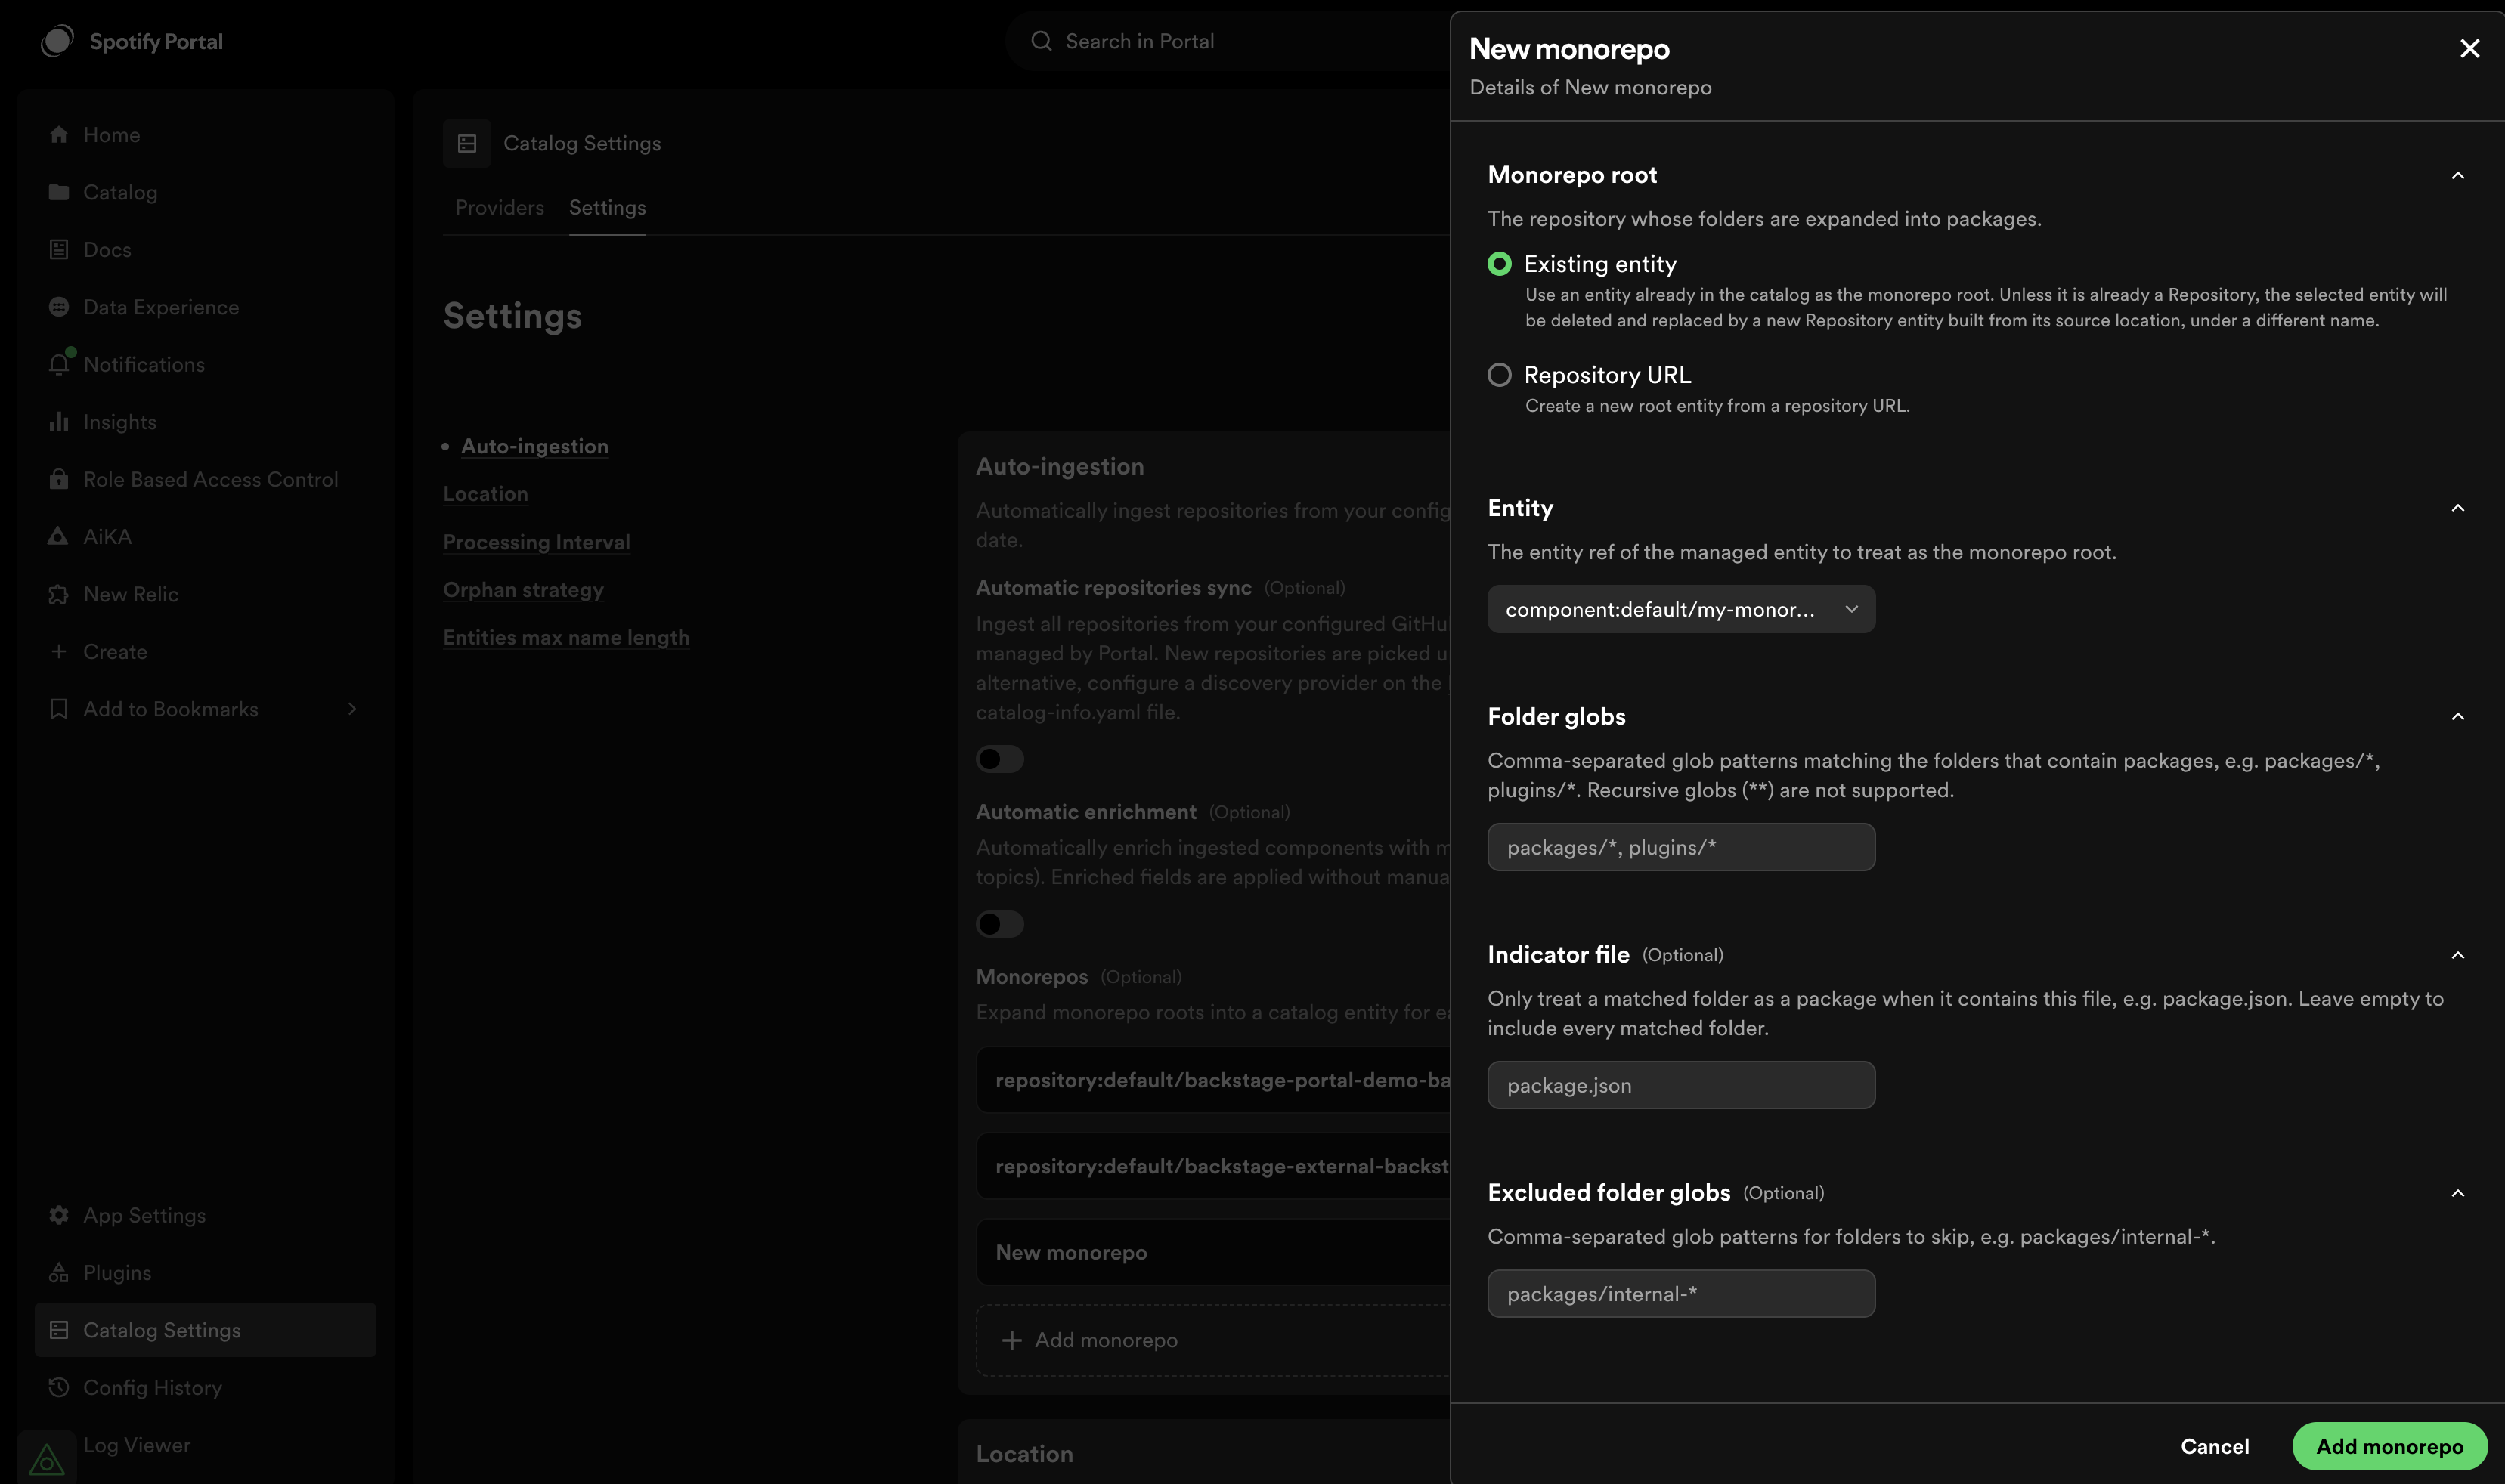The image size is (2505, 1484).
Task: Jump to the Location section link
Action: (485, 494)
